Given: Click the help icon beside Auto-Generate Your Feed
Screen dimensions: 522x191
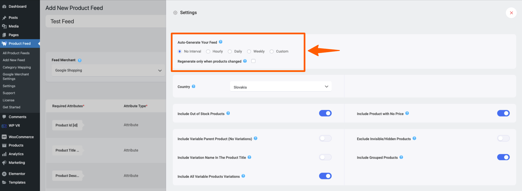Looking at the screenshot, I should click(x=221, y=42).
